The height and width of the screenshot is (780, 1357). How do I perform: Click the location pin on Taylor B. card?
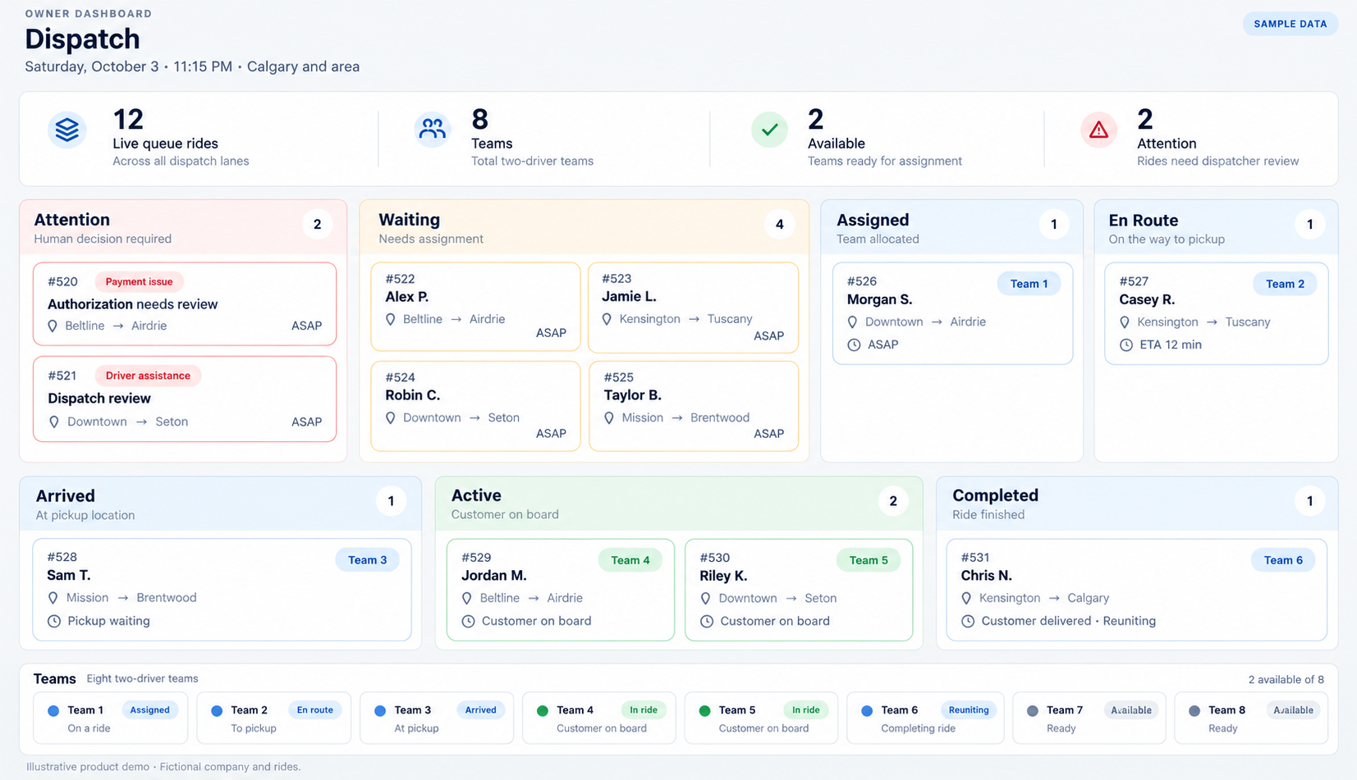(609, 417)
